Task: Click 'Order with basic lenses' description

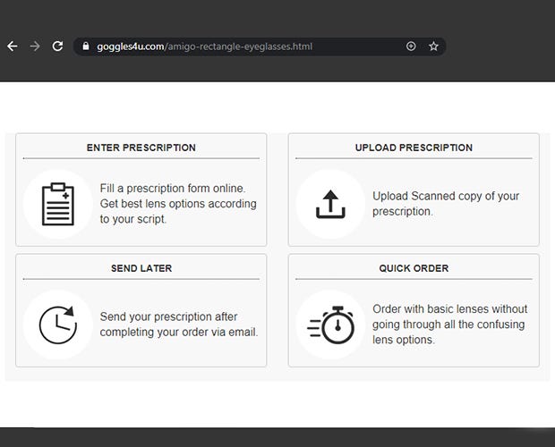Action: click(450, 325)
